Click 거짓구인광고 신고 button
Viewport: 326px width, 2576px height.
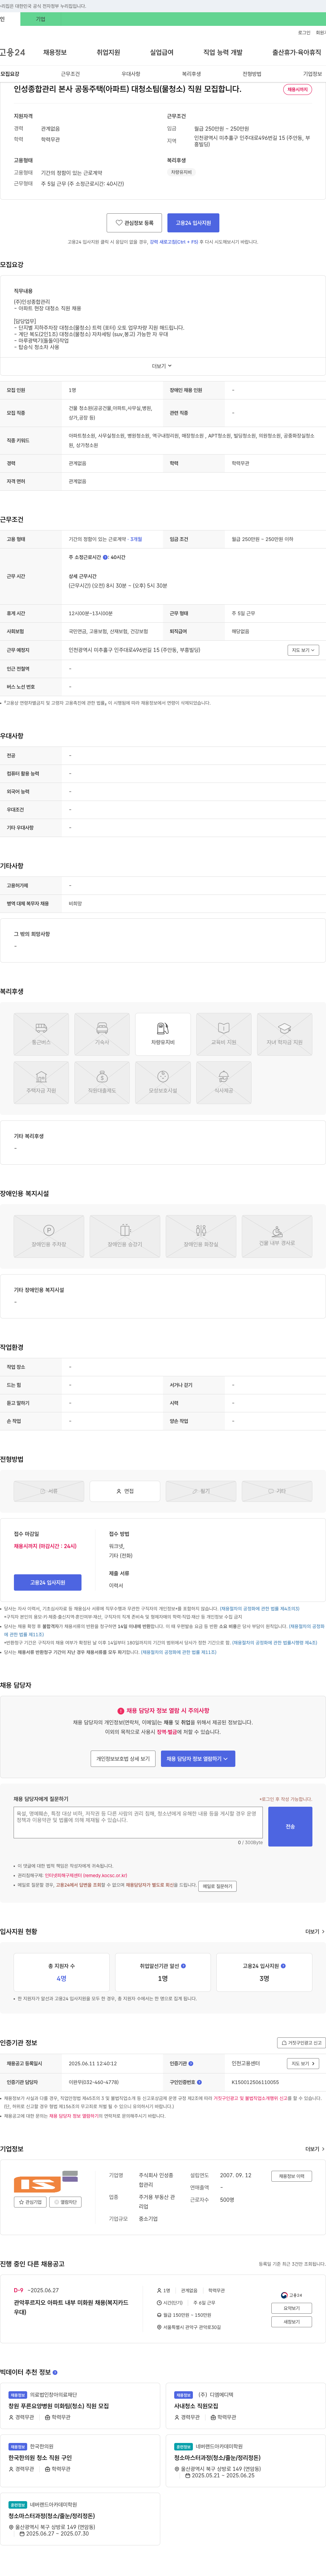pos(301,2043)
